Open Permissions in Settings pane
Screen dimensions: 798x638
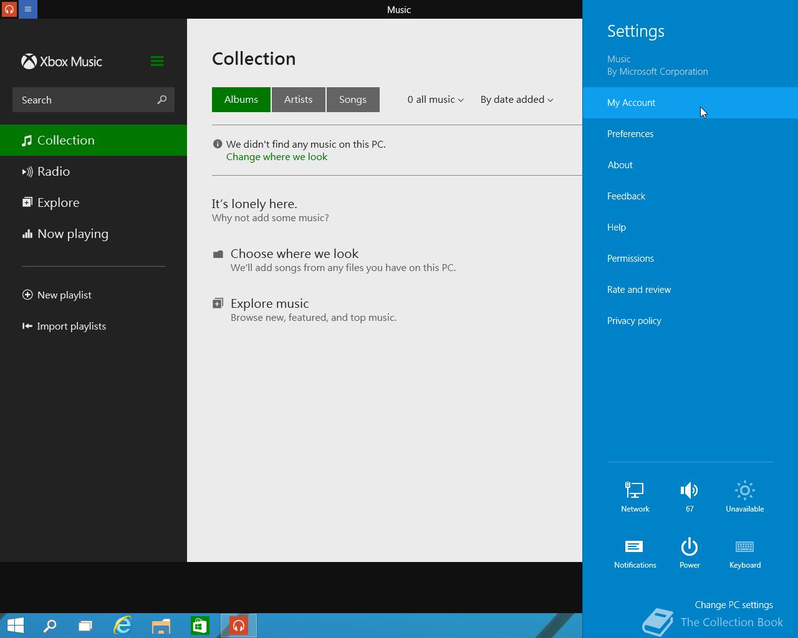[690, 259]
